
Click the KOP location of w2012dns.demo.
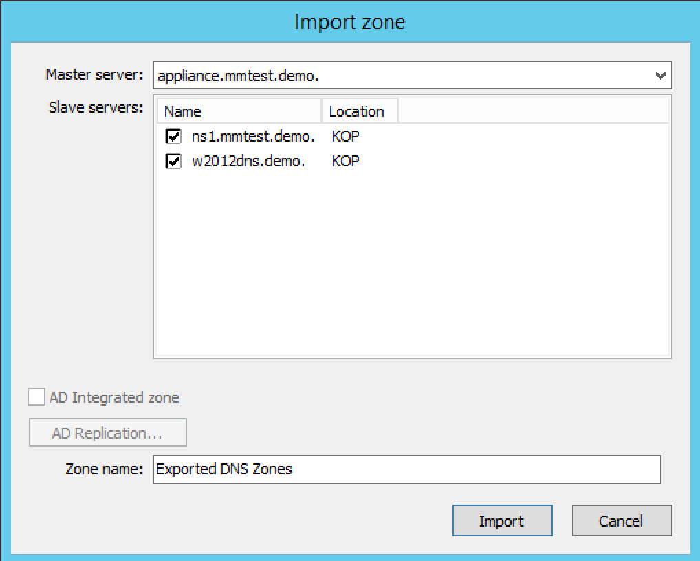point(345,162)
